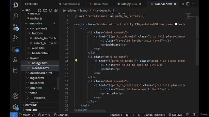Change Django Template language mode
This screenshot has width=209, height=117.
click(154, 115)
